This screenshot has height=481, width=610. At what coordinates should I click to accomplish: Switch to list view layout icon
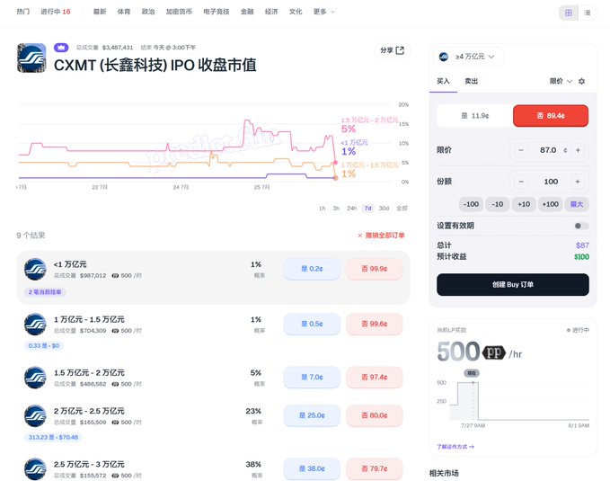tap(588, 13)
